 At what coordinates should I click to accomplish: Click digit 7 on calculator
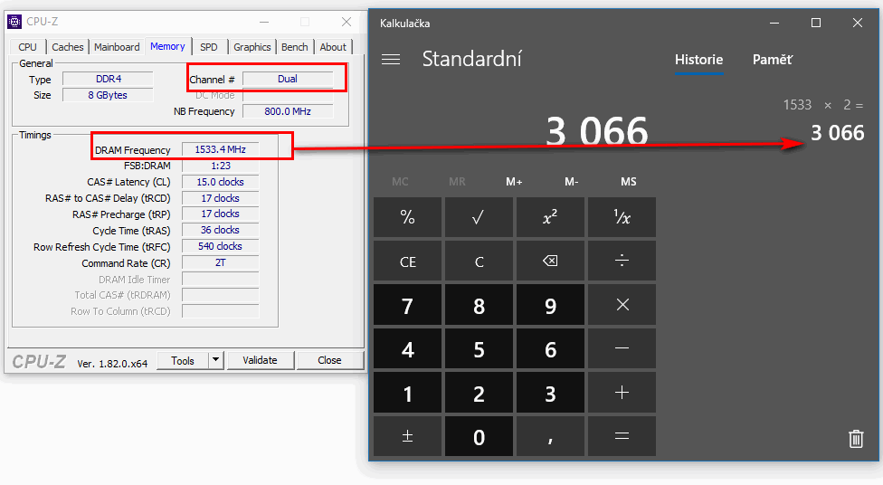(x=408, y=305)
